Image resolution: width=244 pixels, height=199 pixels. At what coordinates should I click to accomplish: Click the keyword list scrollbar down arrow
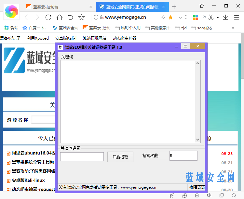click(x=197, y=140)
